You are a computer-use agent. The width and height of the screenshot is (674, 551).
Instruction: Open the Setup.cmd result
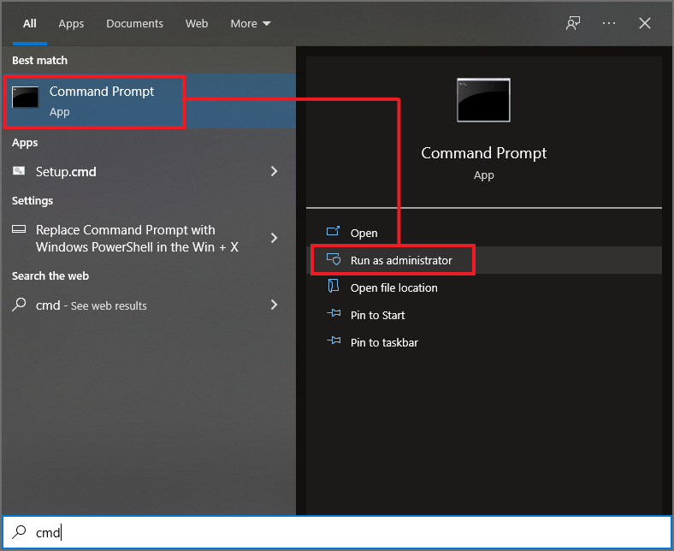[149, 172]
